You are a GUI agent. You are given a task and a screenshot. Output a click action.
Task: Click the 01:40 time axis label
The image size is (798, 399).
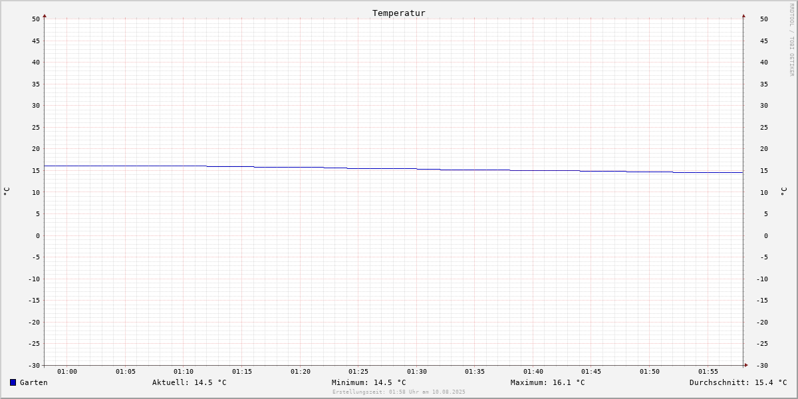tap(533, 372)
